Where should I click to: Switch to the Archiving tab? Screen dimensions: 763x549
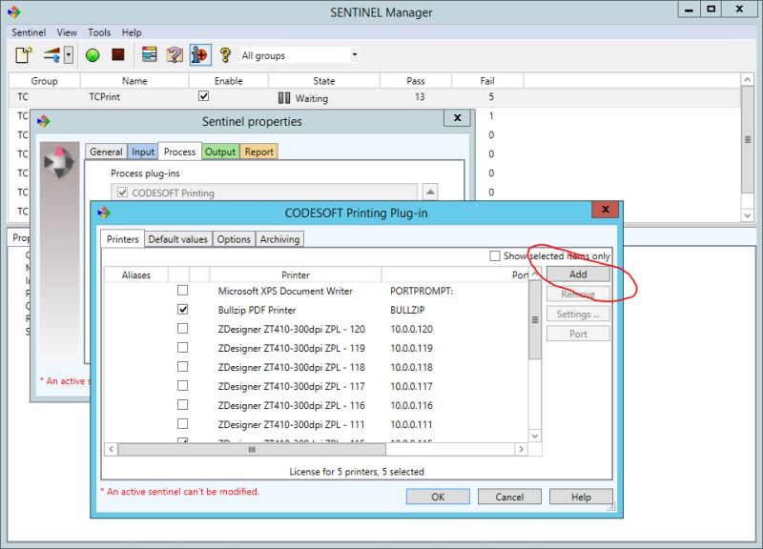(279, 239)
